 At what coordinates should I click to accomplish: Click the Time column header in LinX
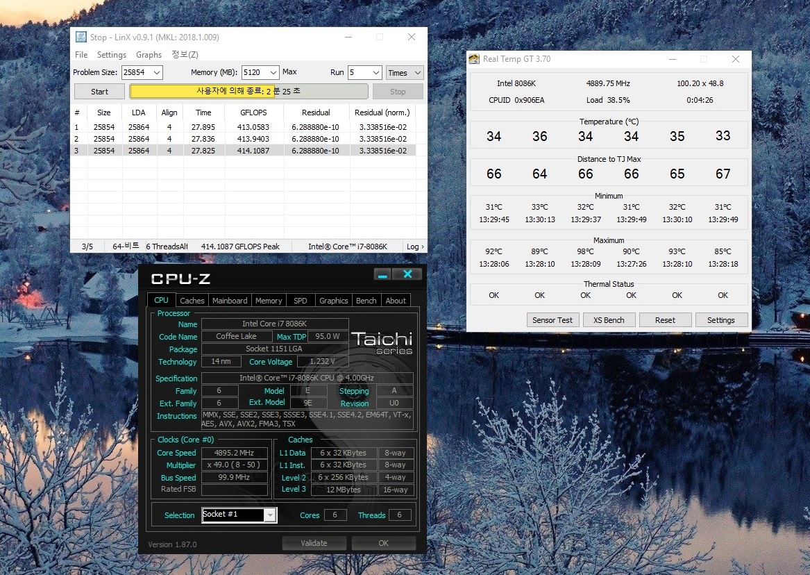[x=203, y=112]
